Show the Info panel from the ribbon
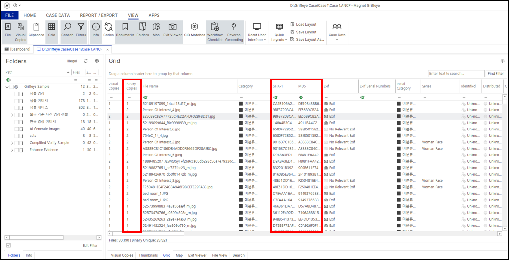The width and height of the screenshot is (509, 260). click(96, 32)
